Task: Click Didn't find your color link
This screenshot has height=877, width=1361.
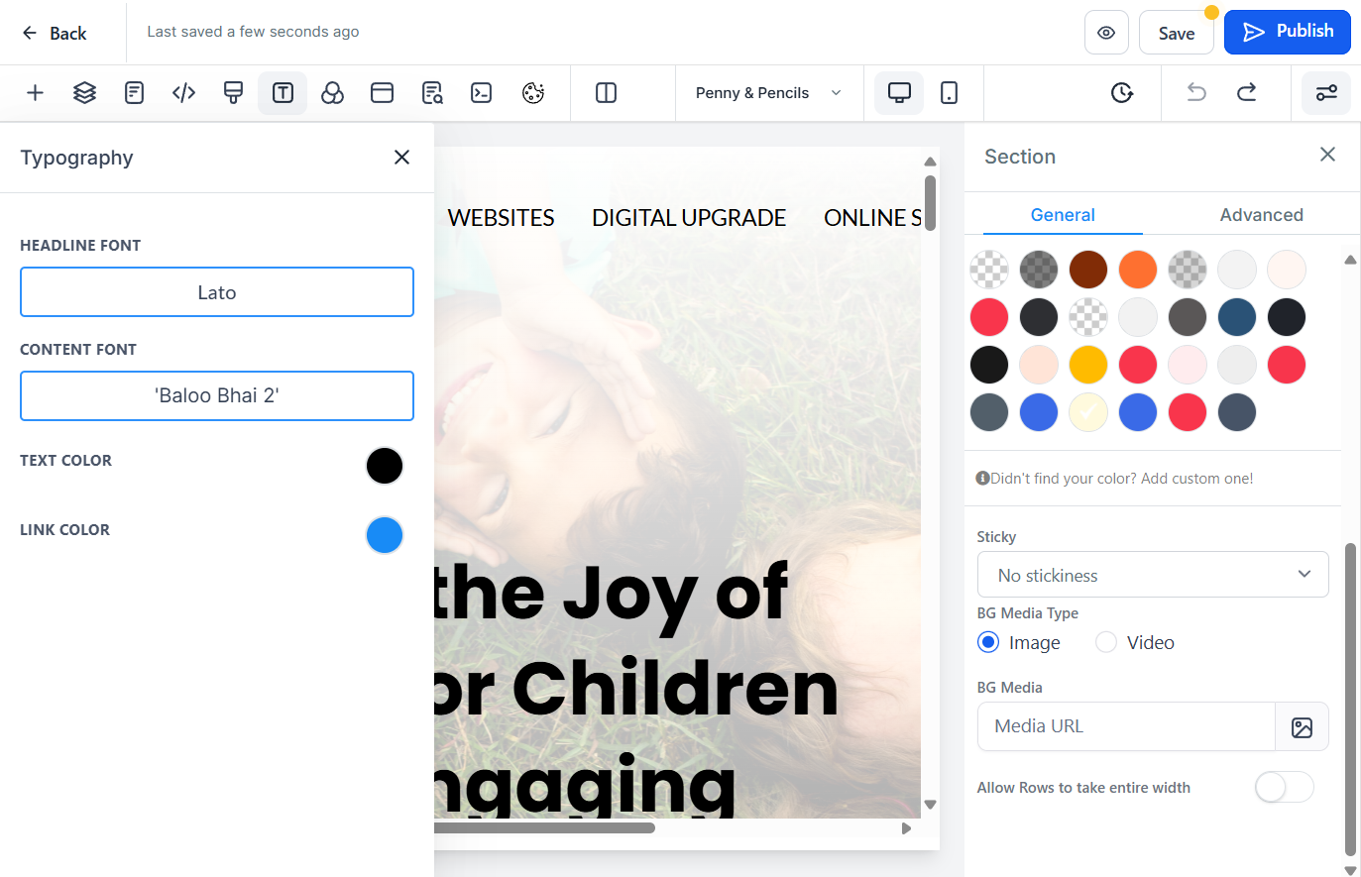Action: tap(1121, 479)
